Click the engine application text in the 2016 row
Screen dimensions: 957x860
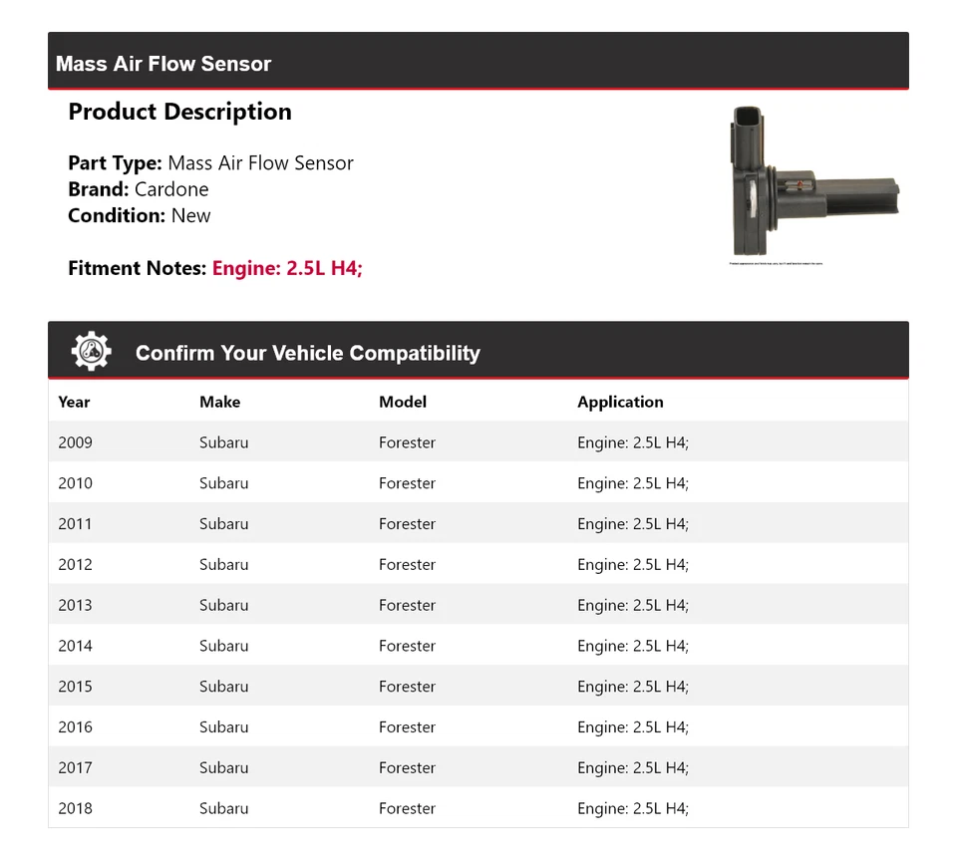[632, 727]
